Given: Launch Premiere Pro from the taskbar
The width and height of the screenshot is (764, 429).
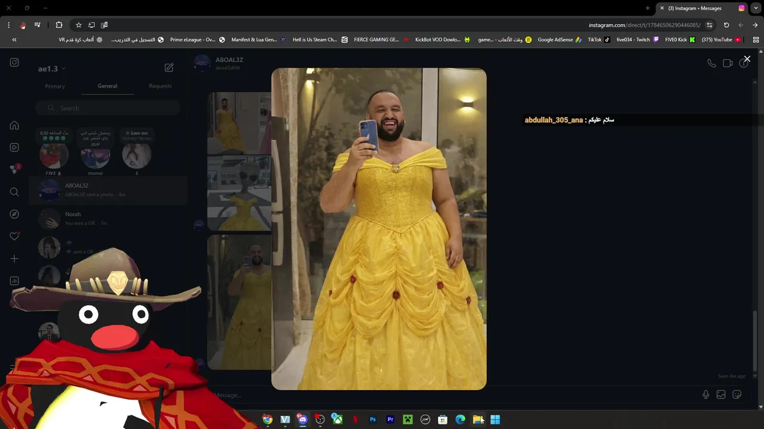Looking at the screenshot, I should pos(390,419).
